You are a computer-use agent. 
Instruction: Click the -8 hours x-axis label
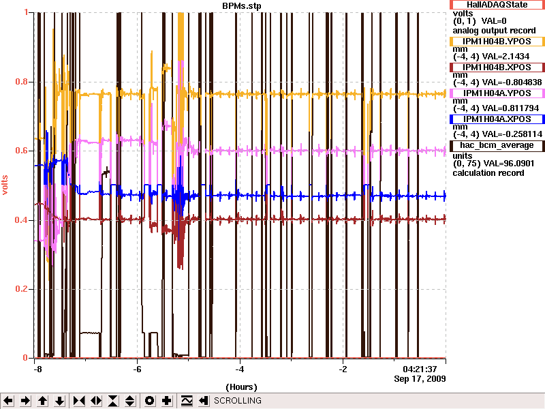point(37,369)
